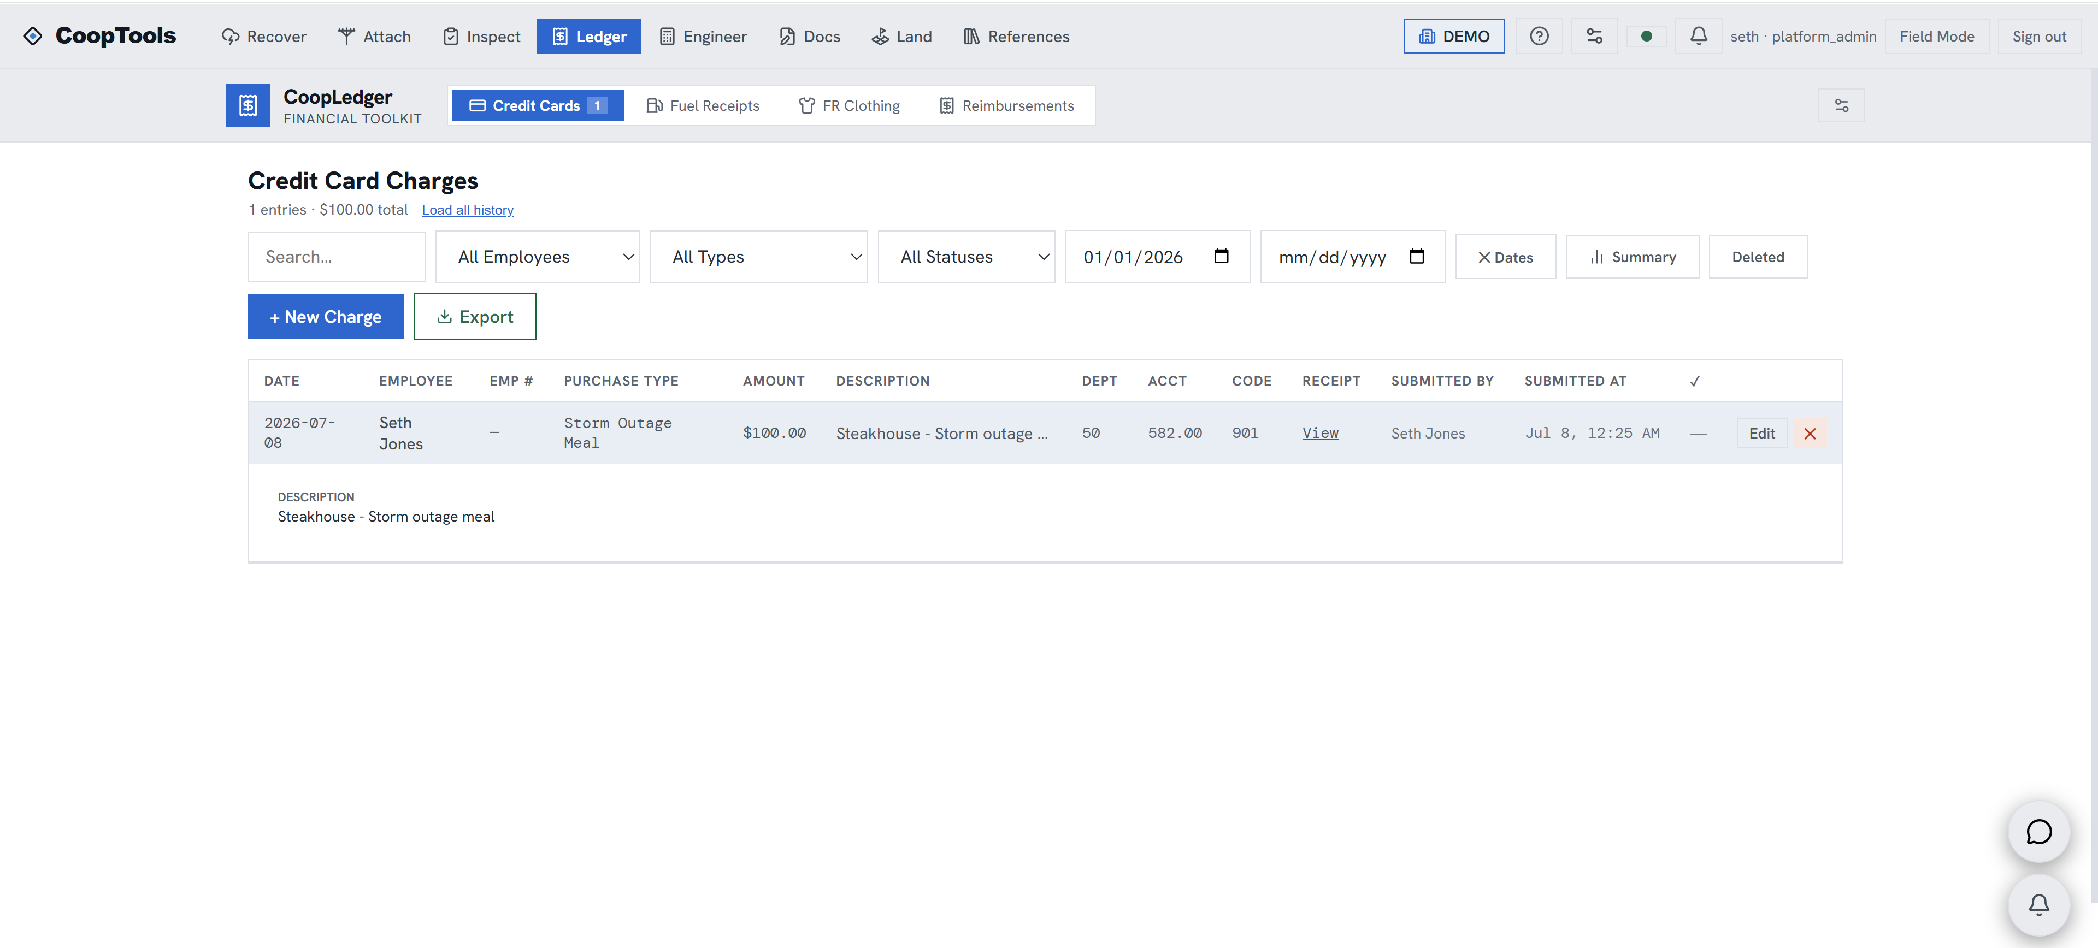Open notifications bell in top bar
Viewport: 2098px width, 948px height.
(1698, 36)
